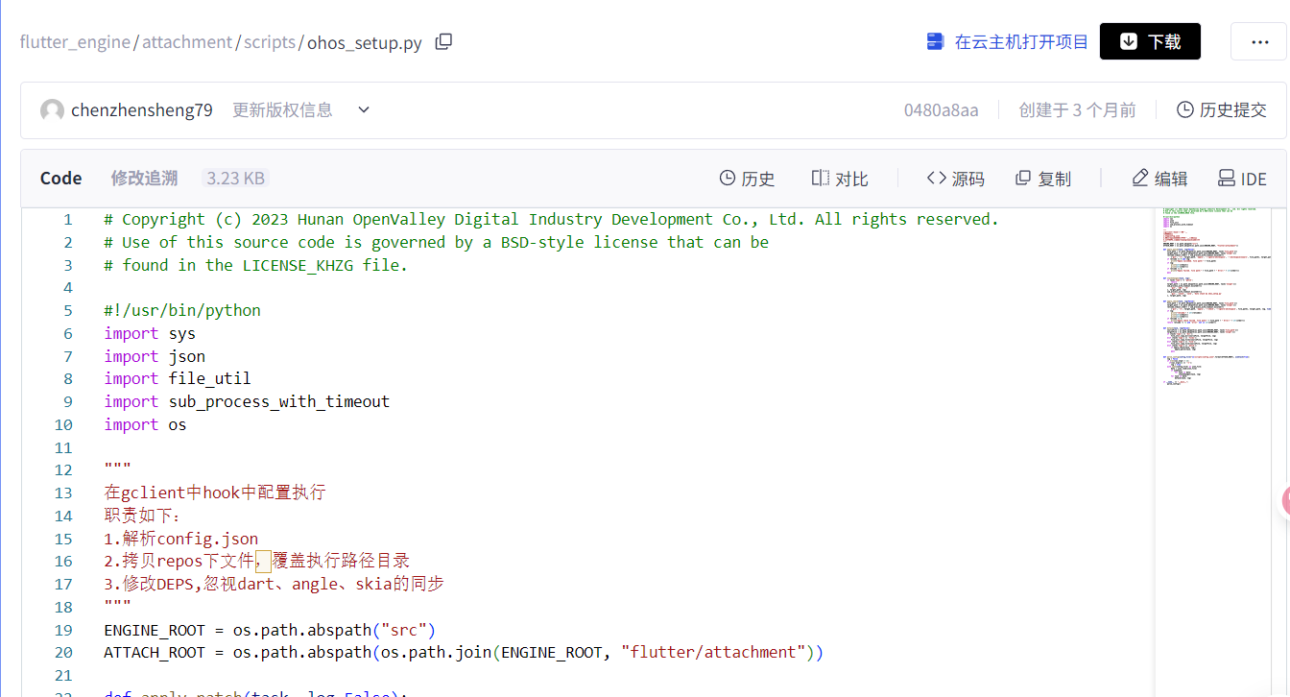Switch to 修改追溯 blame tab
1290x697 pixels.
pos(144,179)
